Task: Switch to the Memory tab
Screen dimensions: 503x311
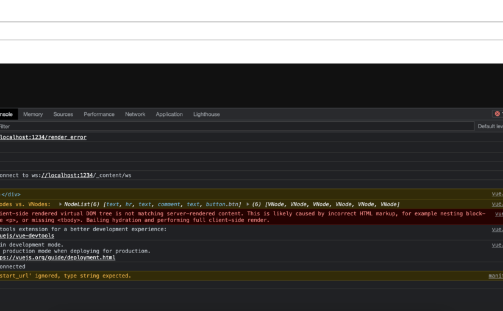Action: pyautogui.click(x=33, y=114)
